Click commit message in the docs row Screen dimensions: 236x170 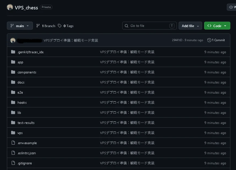127,82
